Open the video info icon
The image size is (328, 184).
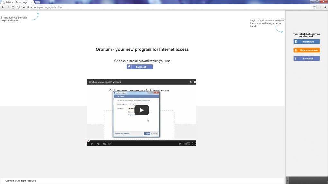pyautogui.click(x=195, y=82)
